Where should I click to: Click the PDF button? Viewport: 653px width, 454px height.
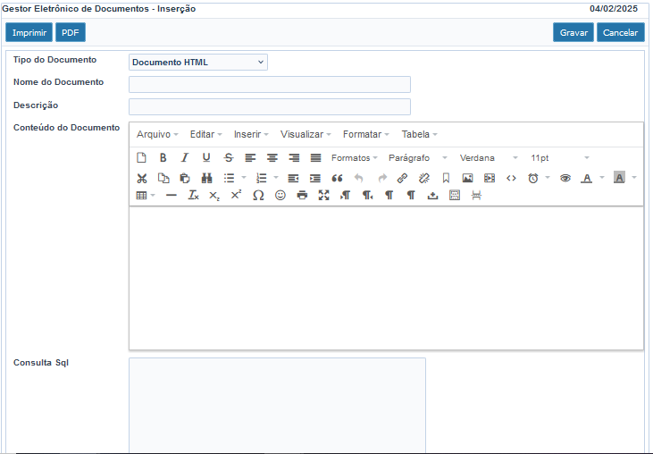(x=71, y=32)
